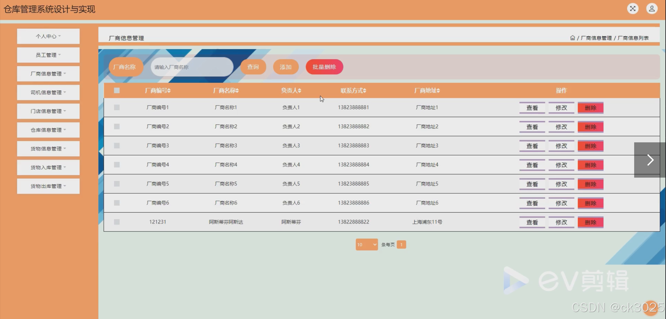Expand 门店信息管理 sidebar menu
The height and width of the screenshot is (319, 666).
(48, 111)
